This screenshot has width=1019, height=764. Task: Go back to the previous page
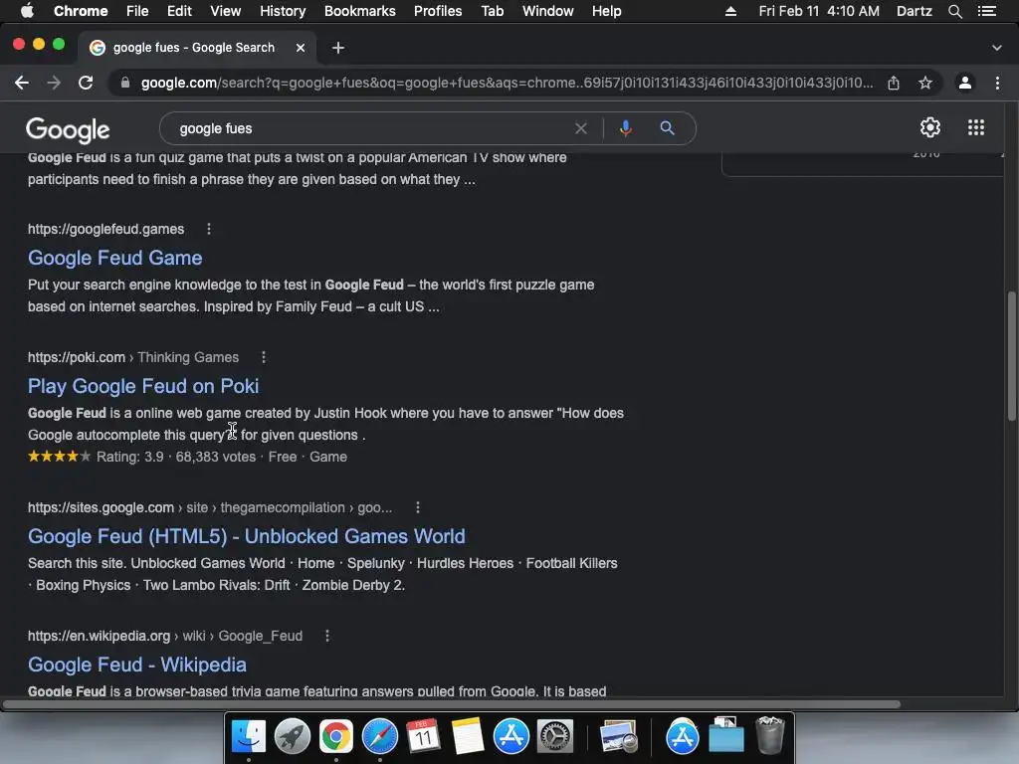point(22,83)
